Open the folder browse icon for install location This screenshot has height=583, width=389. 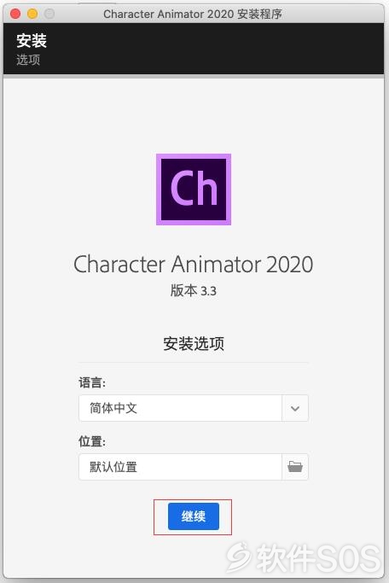point(295,467)
